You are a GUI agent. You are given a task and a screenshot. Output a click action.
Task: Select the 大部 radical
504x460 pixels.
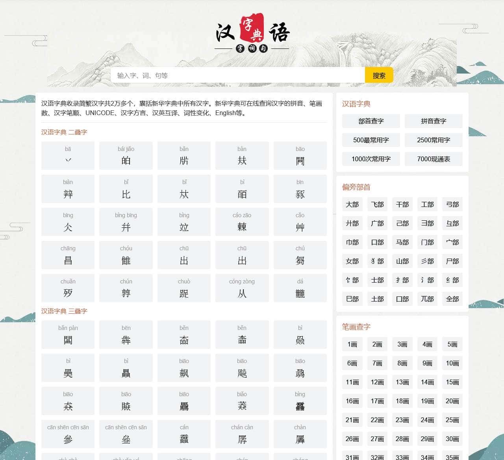[x=352, y=204]
